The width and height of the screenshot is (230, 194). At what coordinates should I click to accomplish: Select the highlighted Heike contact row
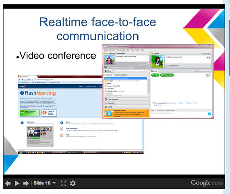coord(125,78)
